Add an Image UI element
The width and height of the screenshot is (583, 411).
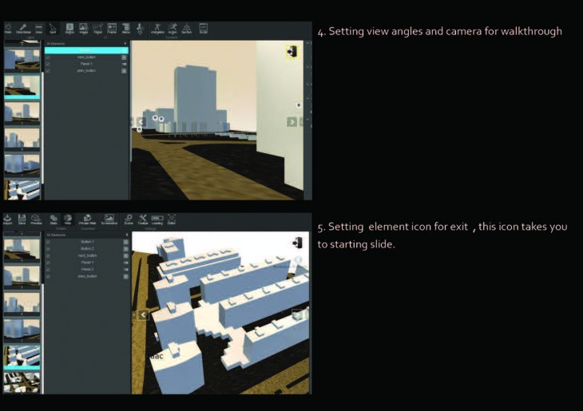point(83,29)
